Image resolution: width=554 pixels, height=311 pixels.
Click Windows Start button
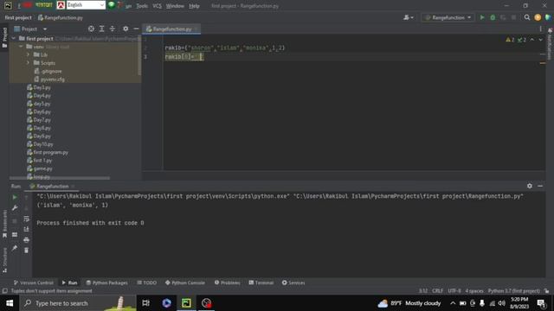point(10,303)
